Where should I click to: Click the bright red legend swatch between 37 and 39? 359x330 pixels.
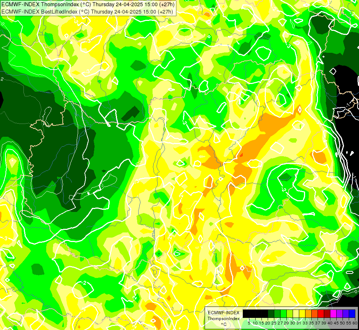[321, 314]
